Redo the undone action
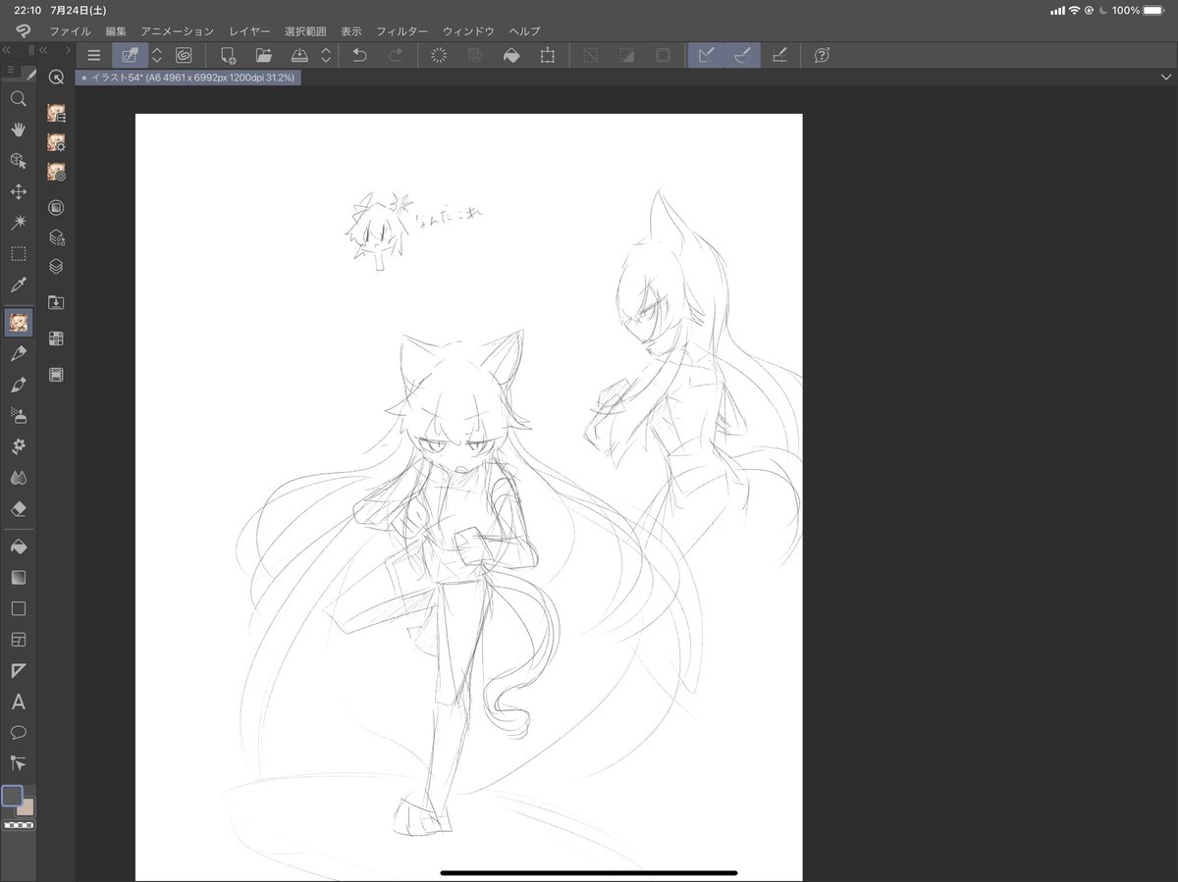1178x882 pixels. (395, 56)
